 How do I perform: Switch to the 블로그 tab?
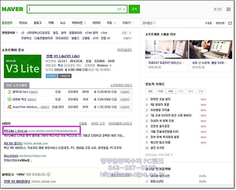[x=37, y=23]
